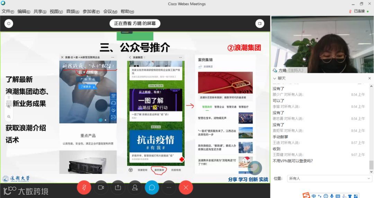374x198 pixels.
Task: Open the 视图(V) menu
Action: click(56, 11)
